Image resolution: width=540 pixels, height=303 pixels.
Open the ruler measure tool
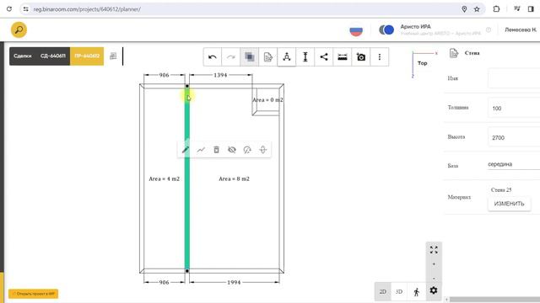pyautogui.click(x=343, y=57)
